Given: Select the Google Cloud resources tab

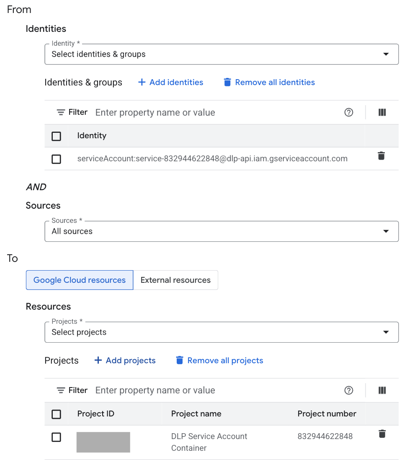Looking at the screenshot, I should pyautogui.click(x=79, y=280).
